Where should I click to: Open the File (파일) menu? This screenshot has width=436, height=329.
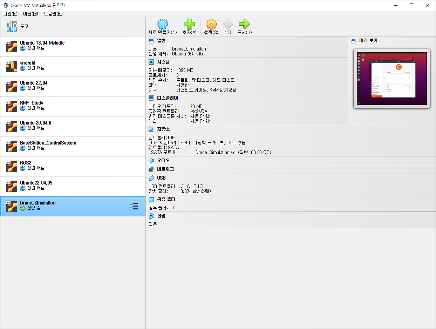10,14
